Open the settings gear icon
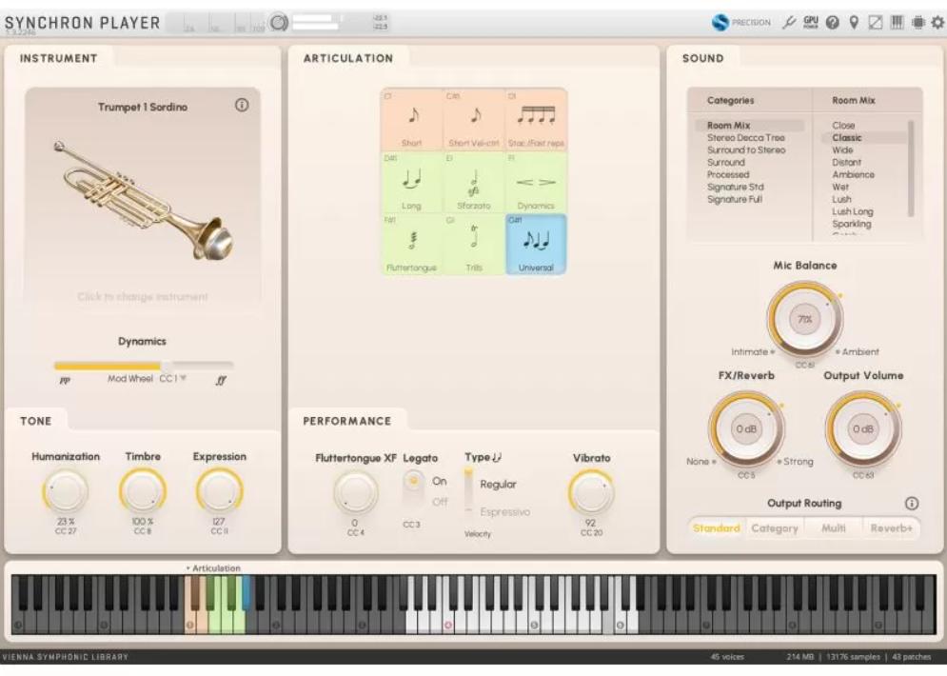The height and width of the screenshot is (676, 947). tap(937, 23)
